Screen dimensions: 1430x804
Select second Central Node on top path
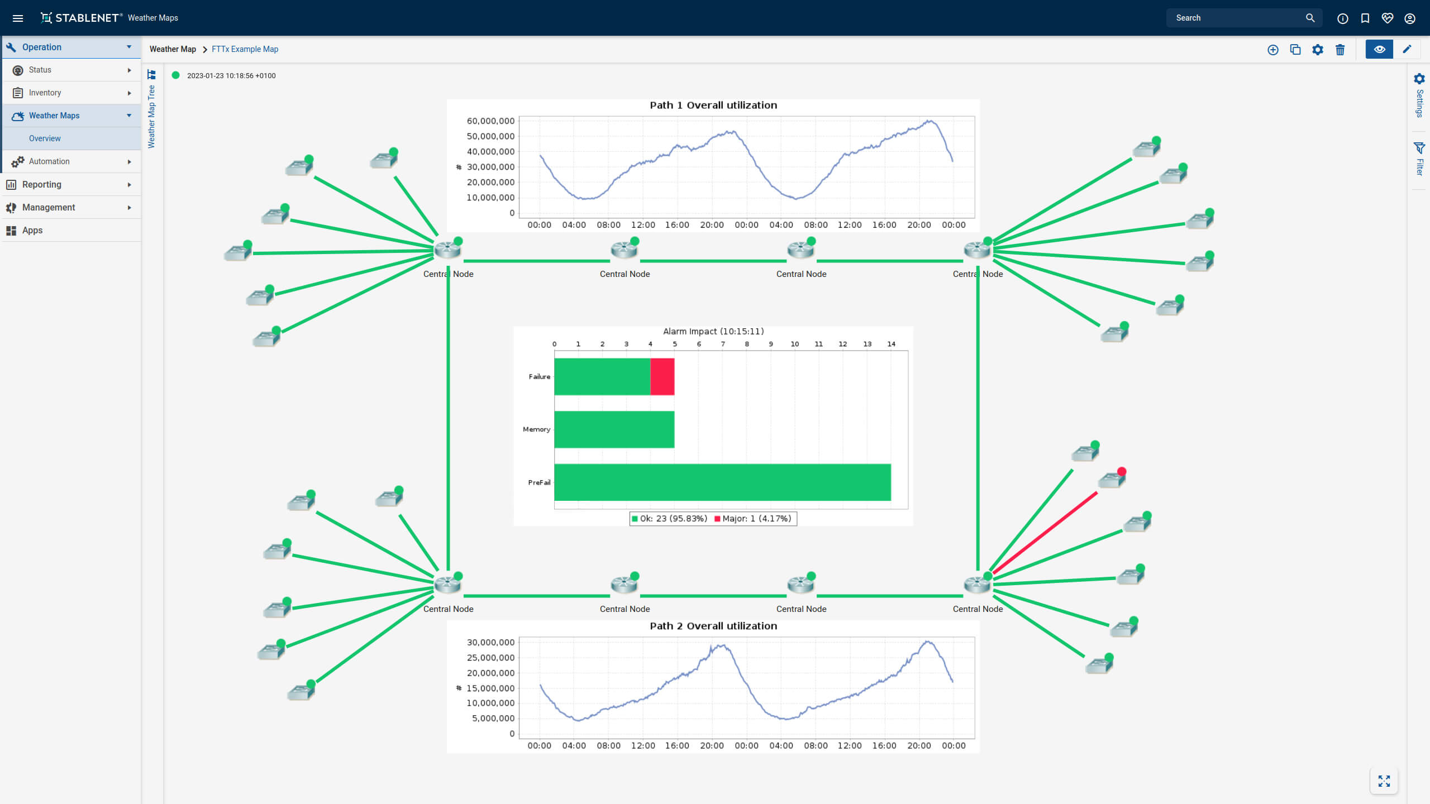pyautogui.click(x=625, y=250)
